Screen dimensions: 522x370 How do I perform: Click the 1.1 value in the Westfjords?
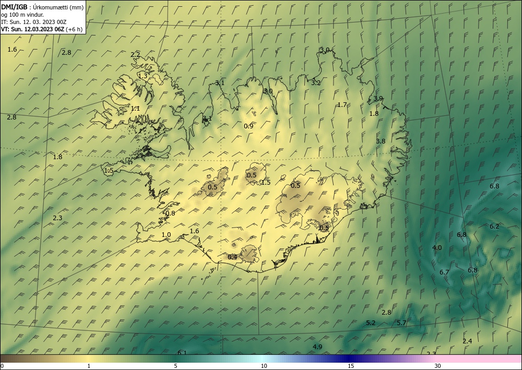tap(135, 108)
